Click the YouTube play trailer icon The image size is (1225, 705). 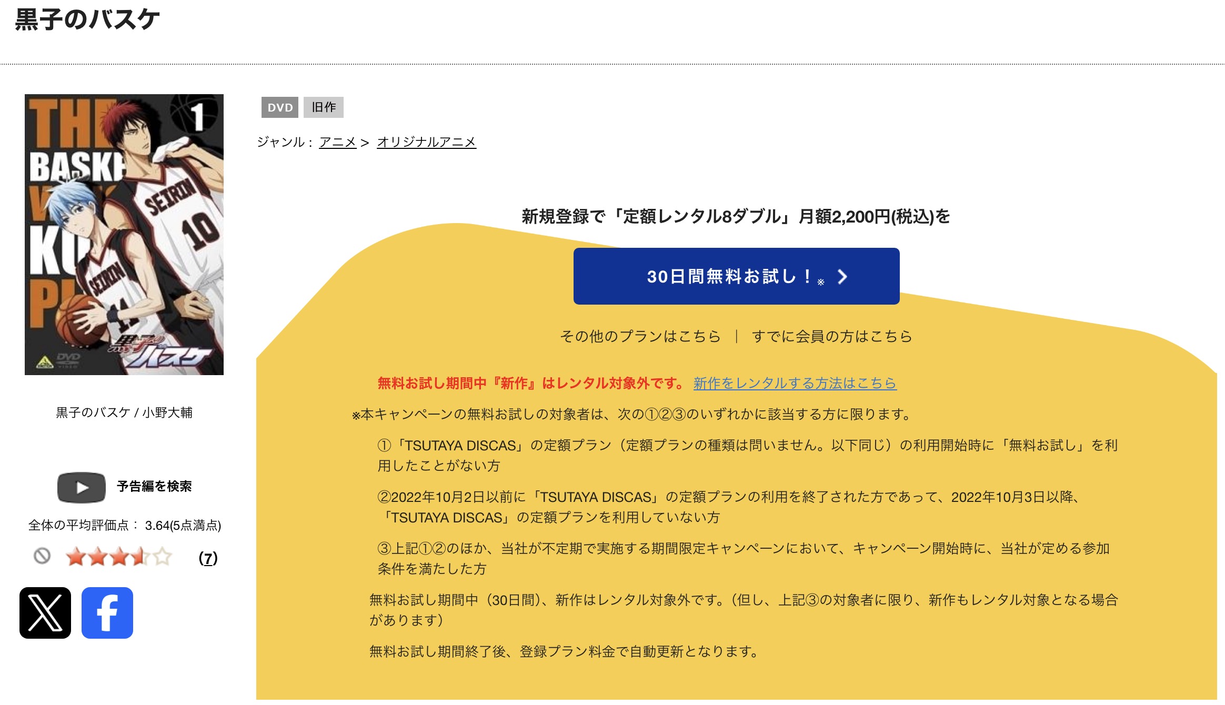pos(81,487)
